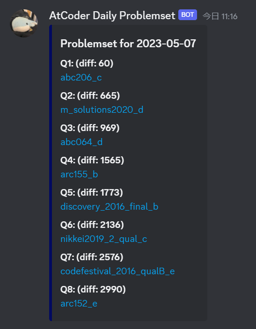The image size is (256, 329).
Task: Open the abc206_c problem link
Action: coord(81,77)
